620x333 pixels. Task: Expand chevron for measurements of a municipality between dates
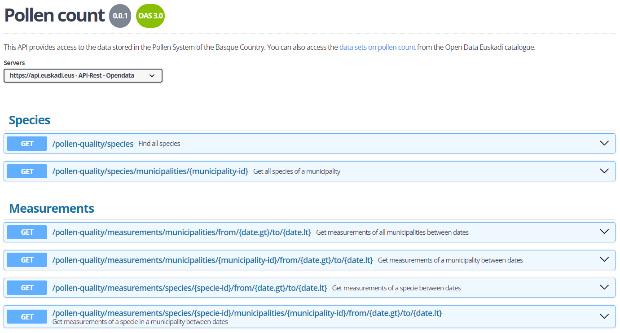604,260
